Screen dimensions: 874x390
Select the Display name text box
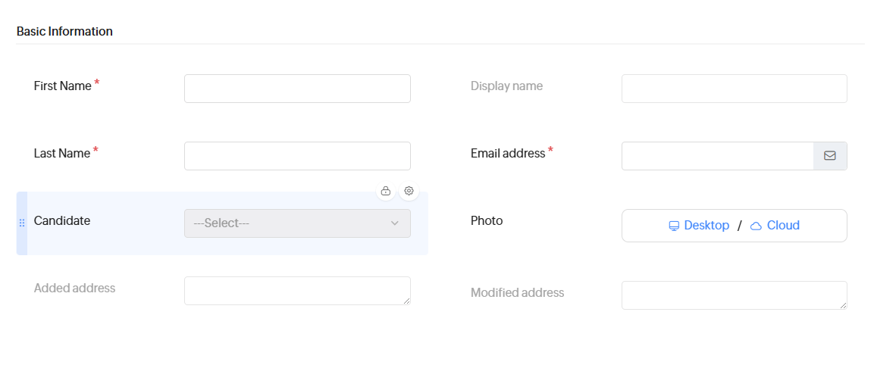coord(734,89)
